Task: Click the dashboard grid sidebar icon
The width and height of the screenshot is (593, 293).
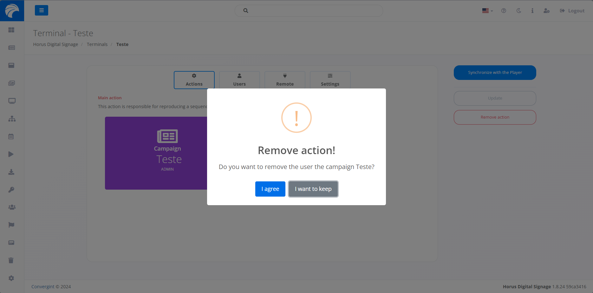Action: pyautogui.click(x=11, y=30)
